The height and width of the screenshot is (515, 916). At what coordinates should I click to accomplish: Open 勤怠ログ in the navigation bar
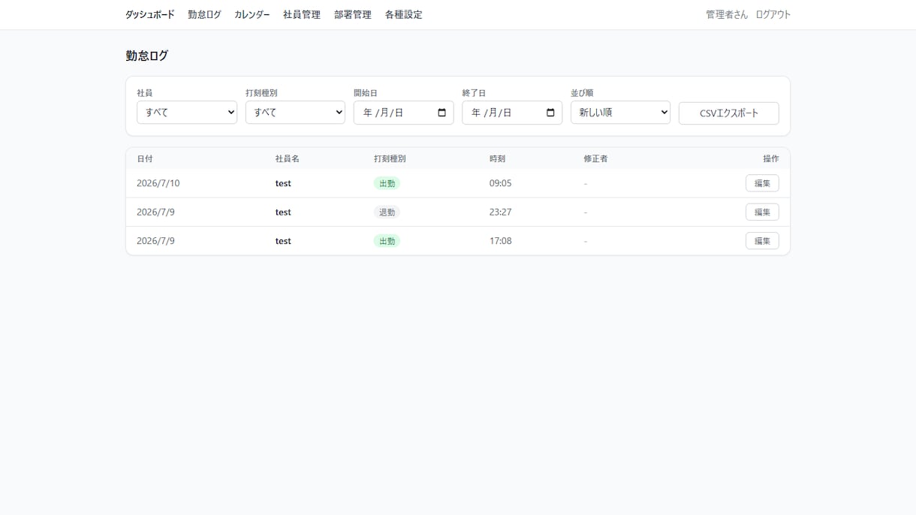point(204,14)
